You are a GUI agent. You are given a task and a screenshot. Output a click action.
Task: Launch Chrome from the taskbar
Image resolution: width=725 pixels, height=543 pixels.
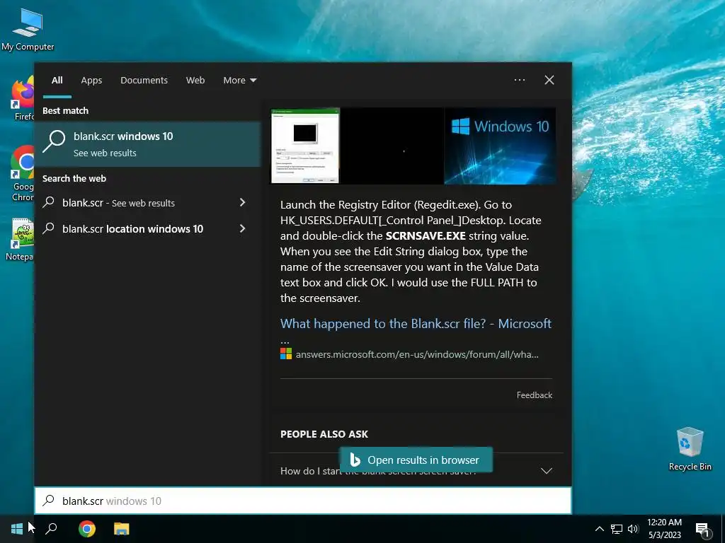[x=86, y=529]
